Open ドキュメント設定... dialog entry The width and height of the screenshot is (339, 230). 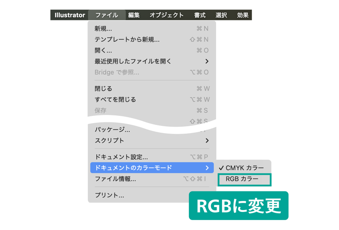(152, 157)
